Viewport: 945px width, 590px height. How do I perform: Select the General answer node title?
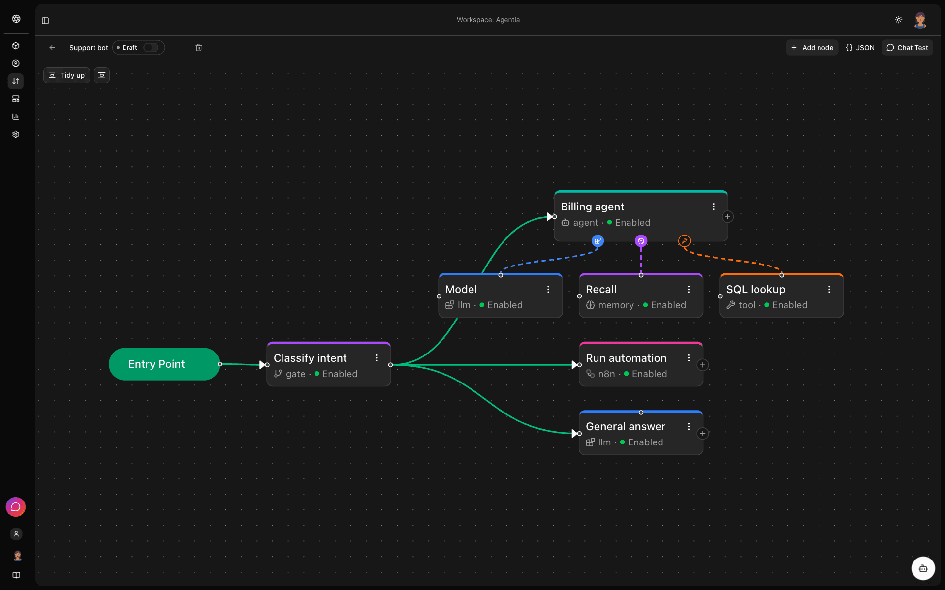click(x=626, y=427)
